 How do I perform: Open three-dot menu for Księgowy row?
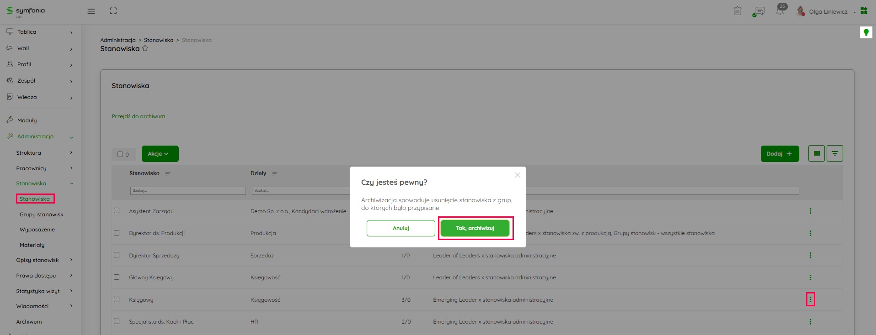tap(810, 299)
